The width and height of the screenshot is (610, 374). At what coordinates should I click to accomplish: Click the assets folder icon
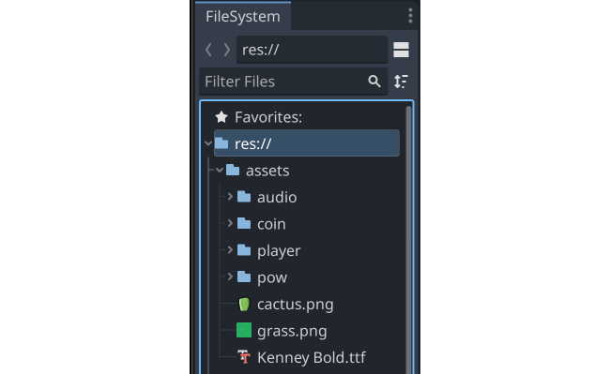tap(233, 170)
